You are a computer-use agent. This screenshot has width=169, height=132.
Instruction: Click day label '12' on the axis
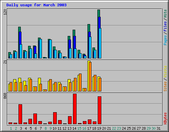[64, 128]
